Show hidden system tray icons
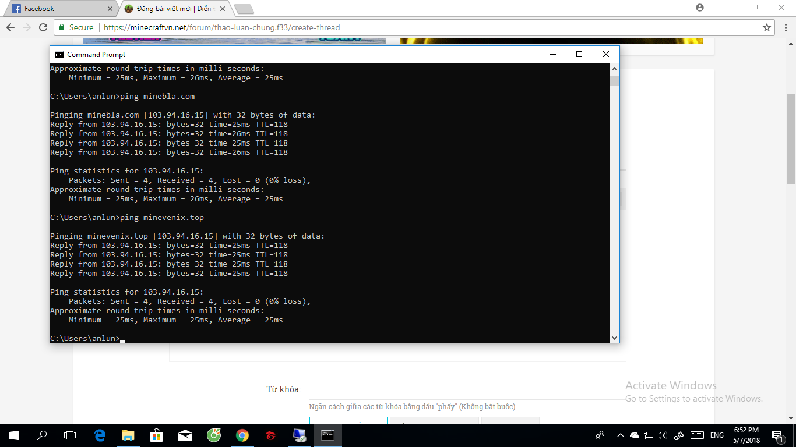Image resolution: width=796 pixels, height=447 pixels. tap(620, 435)
